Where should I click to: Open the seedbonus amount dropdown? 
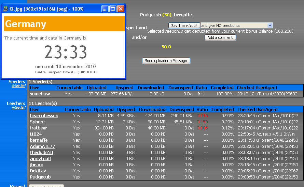click(270, 26)
